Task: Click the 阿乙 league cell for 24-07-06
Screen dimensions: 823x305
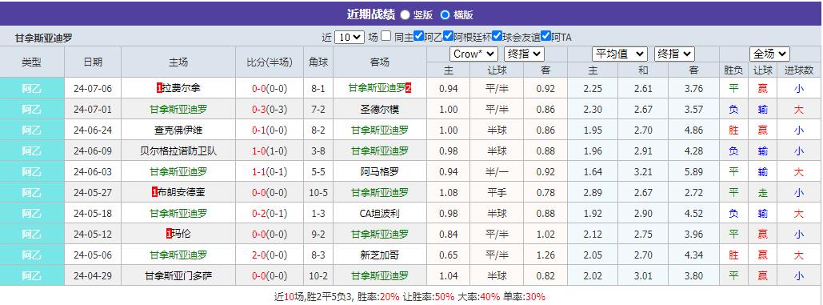Action: [x=31, y=88]
